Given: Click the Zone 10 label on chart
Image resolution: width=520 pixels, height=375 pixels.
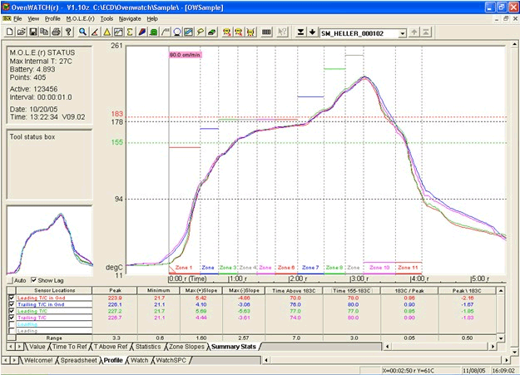Looking at the screenshot, I should pyautogui.click(x=379, y=268).
